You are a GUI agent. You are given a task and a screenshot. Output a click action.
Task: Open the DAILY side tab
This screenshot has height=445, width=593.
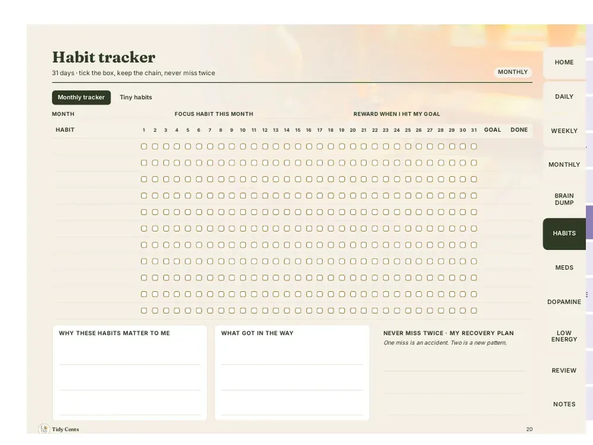[565, 97]
